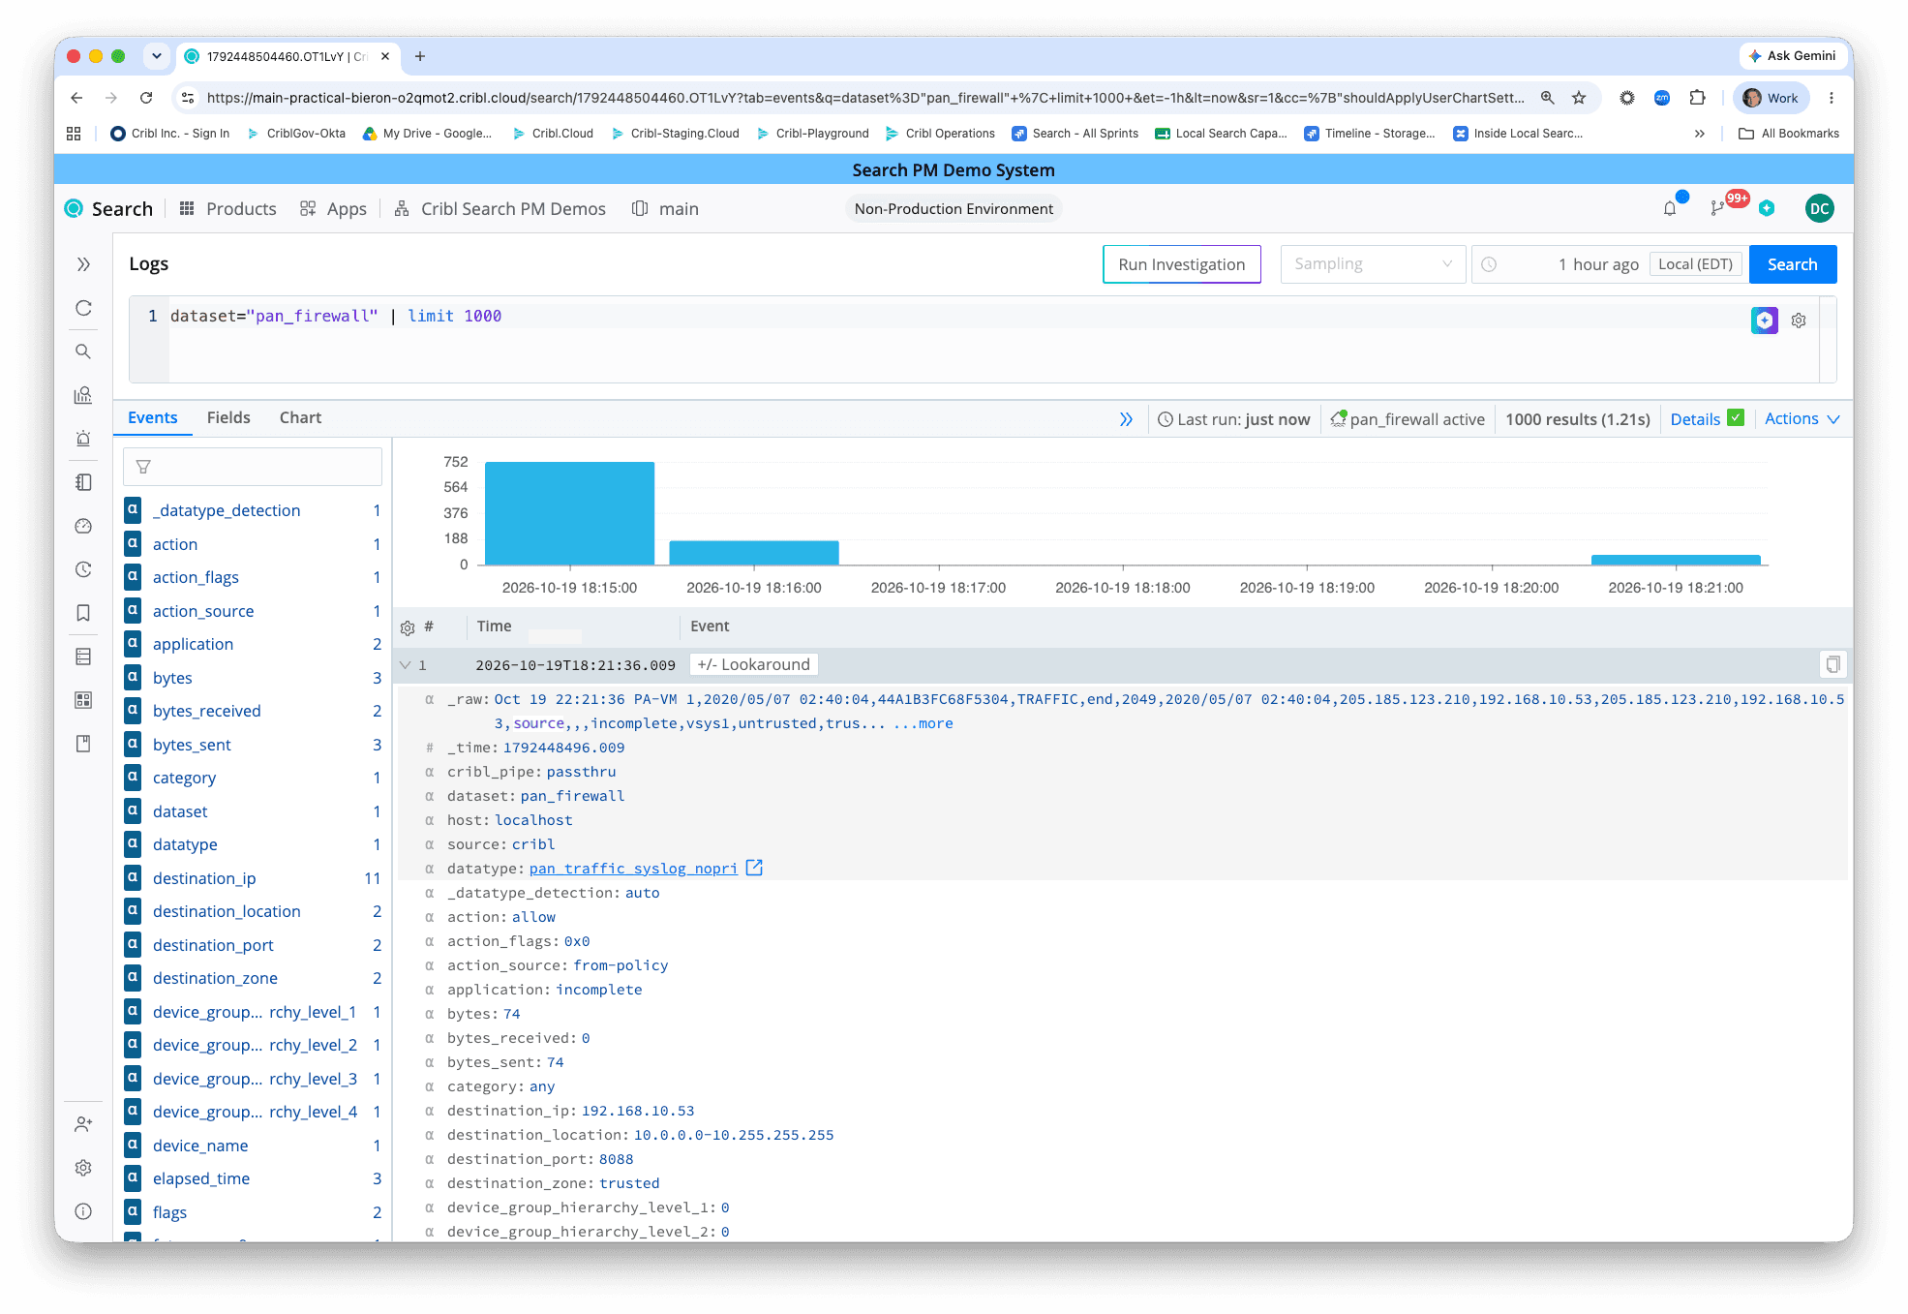Image resolution: width=1908 pixels, height=1314 pixels.
Task: Open the search magnifier in left sidebar
Action: (83, 351)
